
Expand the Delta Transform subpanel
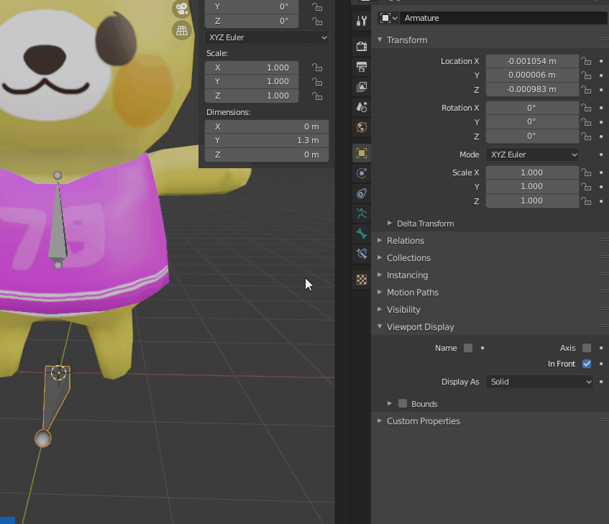coord(390,223)
